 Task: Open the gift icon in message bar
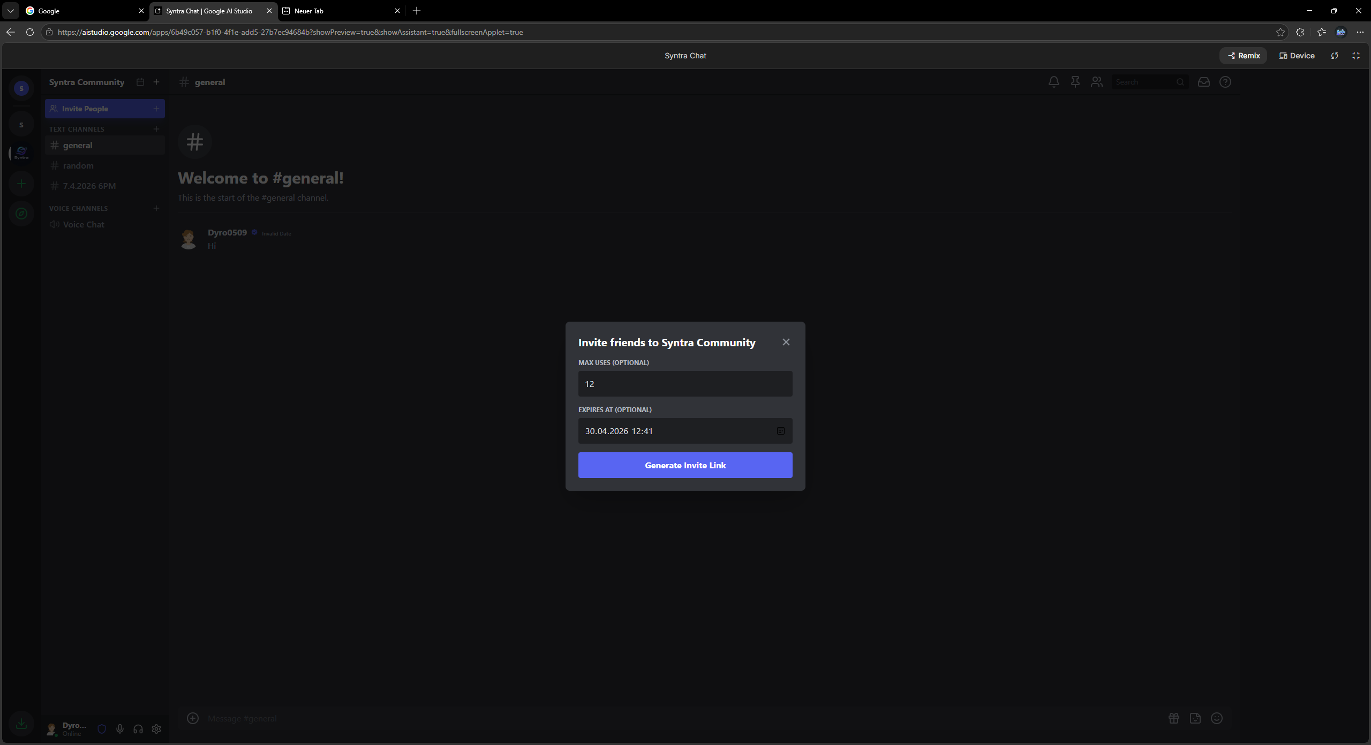click(x=1173, y=718)
